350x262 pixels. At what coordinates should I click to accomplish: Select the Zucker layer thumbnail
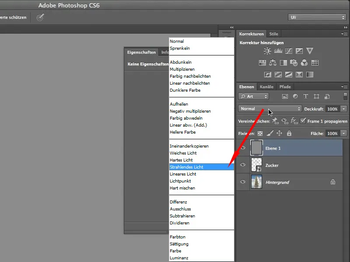(256, 165)
